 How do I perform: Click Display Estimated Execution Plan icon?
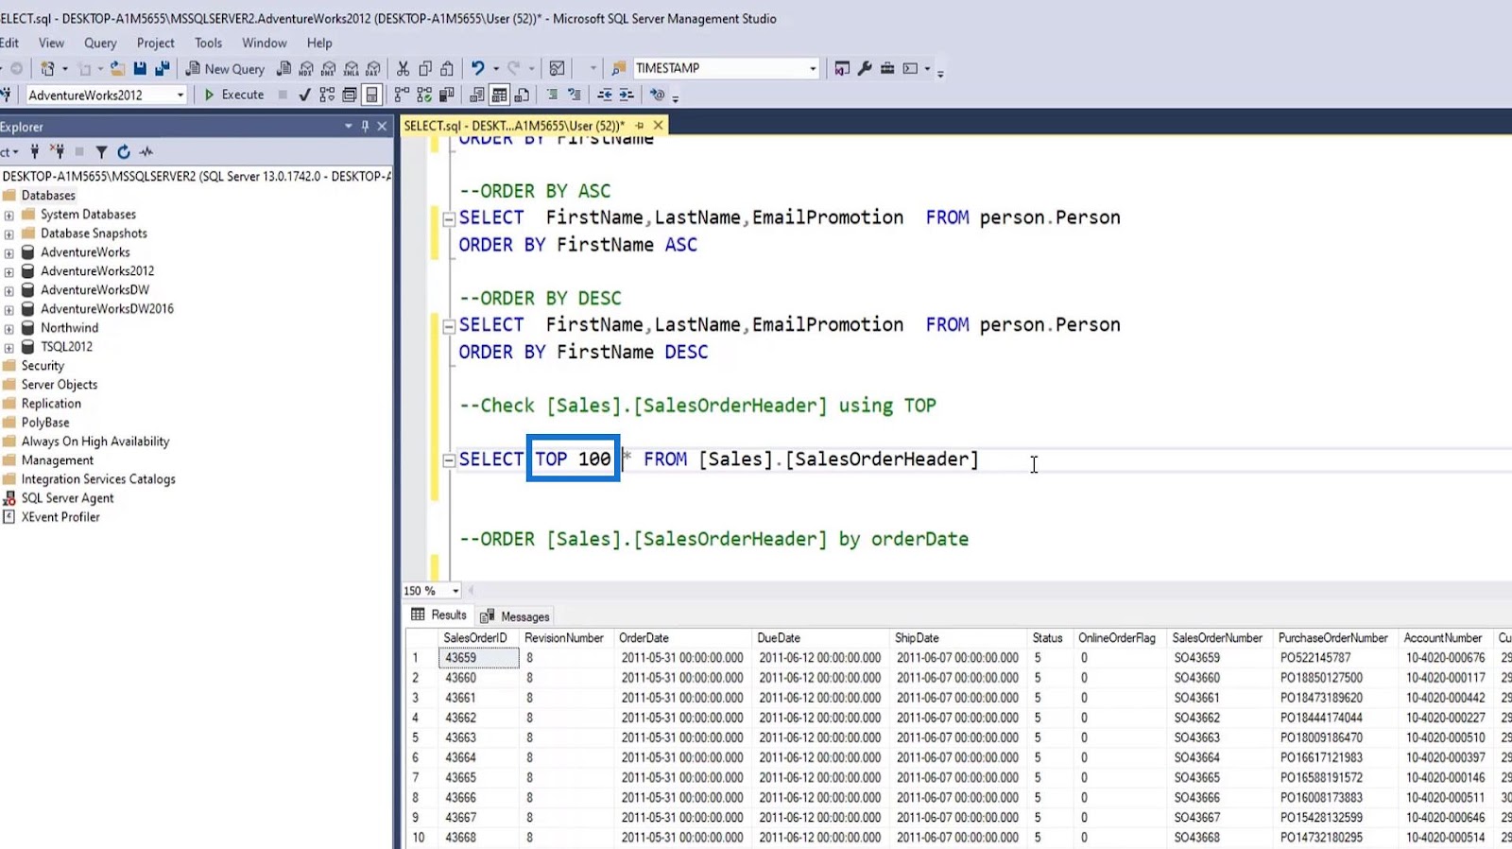point(327,95)
